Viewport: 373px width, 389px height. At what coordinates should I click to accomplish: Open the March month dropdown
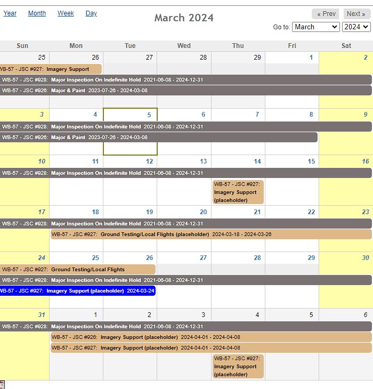point(316,27)
